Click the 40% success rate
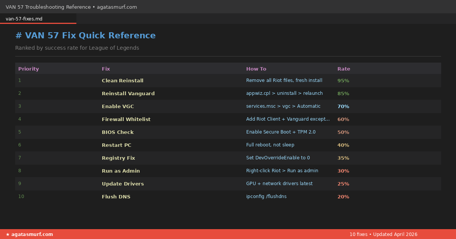This screenshot has height=239, width=456. (343, 145)
